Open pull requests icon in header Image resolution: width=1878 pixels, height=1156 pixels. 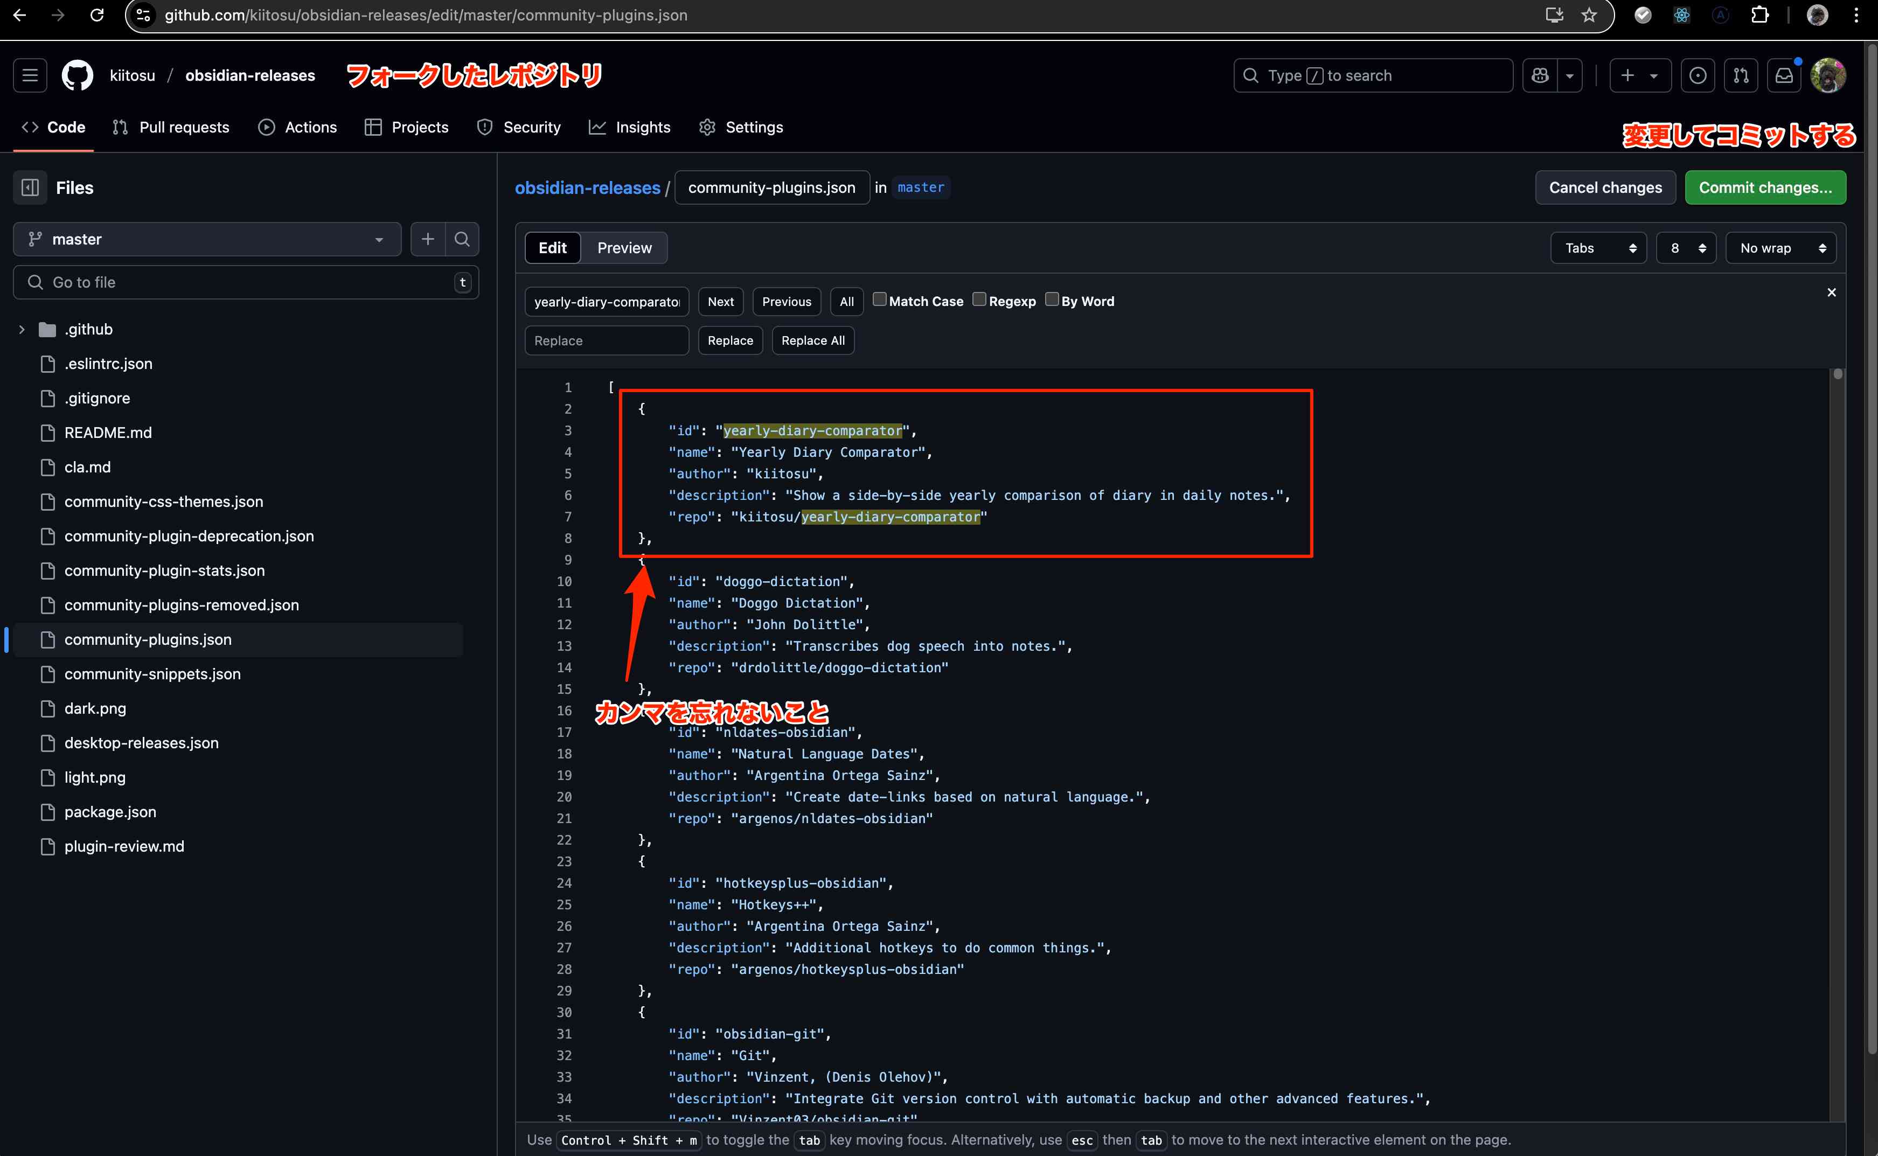[x=1741, y=76]
